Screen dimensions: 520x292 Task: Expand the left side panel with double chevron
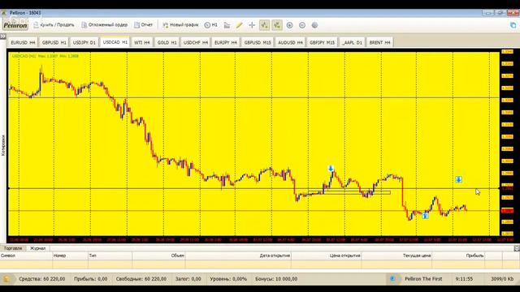(3, 36)
